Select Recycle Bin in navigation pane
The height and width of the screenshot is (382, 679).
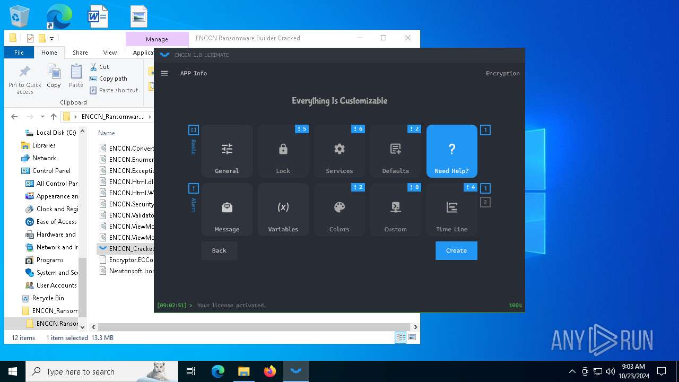pyautogui.click(x=42, y=298)
